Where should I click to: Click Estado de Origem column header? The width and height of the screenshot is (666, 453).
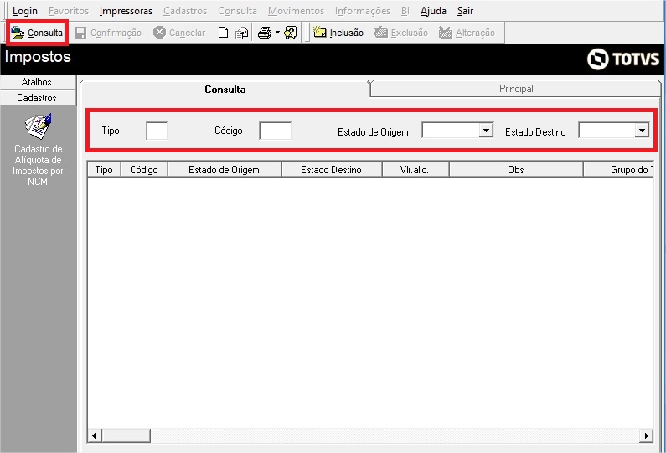225,169
